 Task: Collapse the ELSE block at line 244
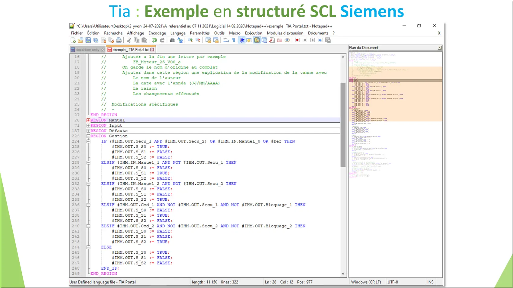(x=88, y=247)
